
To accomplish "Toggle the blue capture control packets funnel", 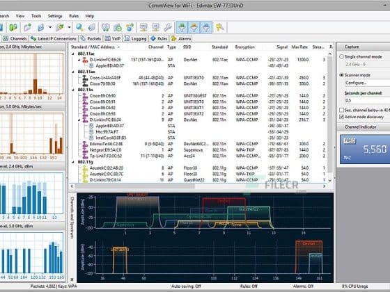I will 206,27.
